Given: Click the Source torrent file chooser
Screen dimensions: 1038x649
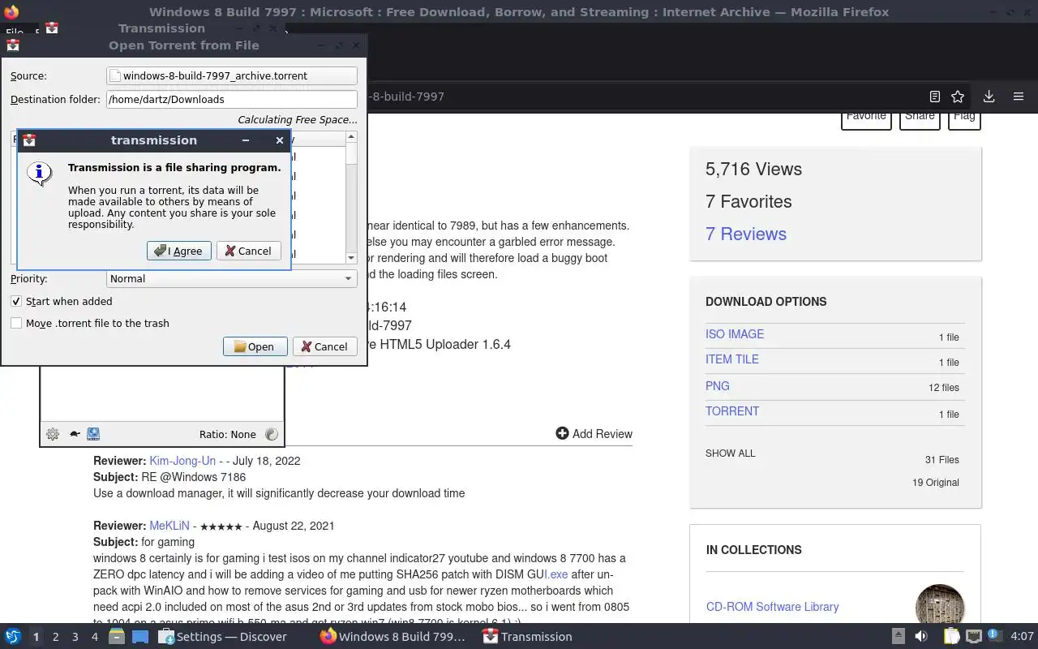Looking at the screenshot, I should tap(232, 75).
